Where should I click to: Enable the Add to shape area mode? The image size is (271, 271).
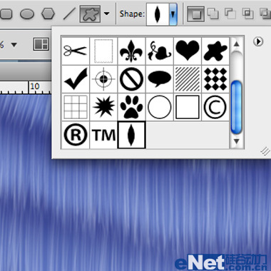coord(213,14)
